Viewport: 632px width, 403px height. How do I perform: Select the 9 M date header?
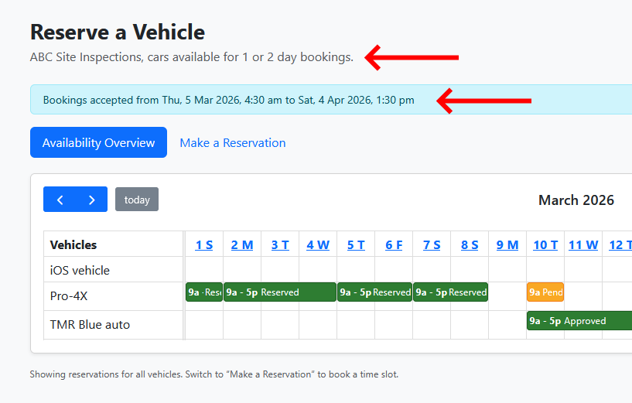507,244
